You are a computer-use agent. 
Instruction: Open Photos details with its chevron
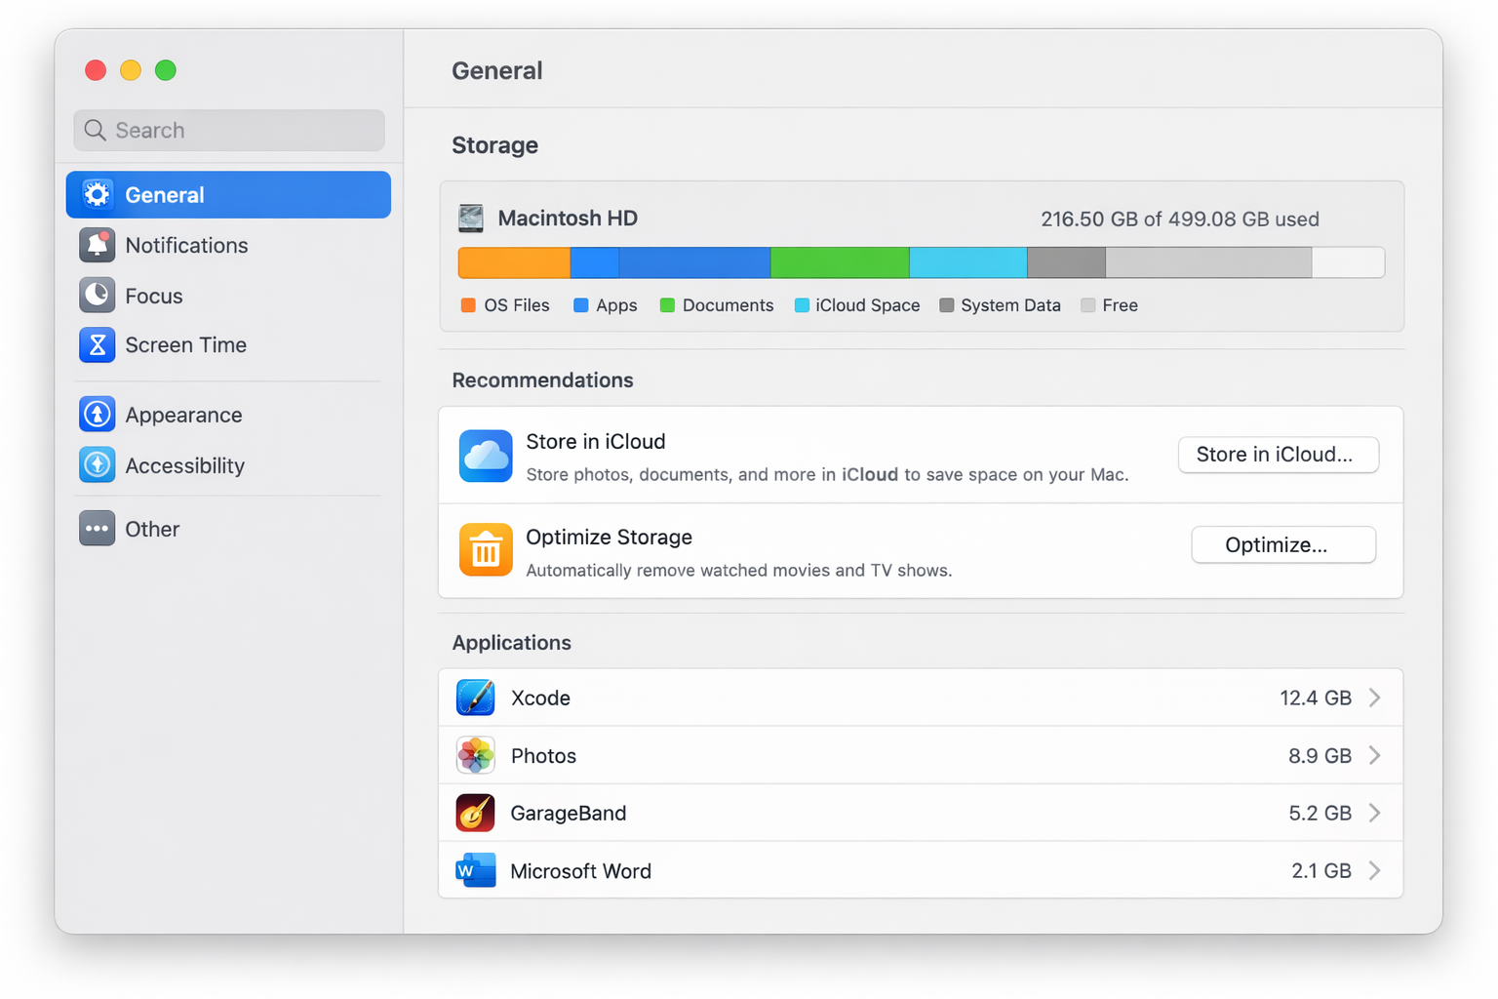[1375, 755]
